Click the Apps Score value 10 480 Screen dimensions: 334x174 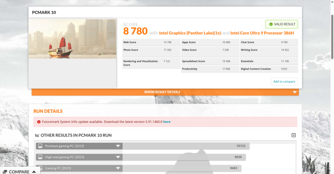[226, 42]
